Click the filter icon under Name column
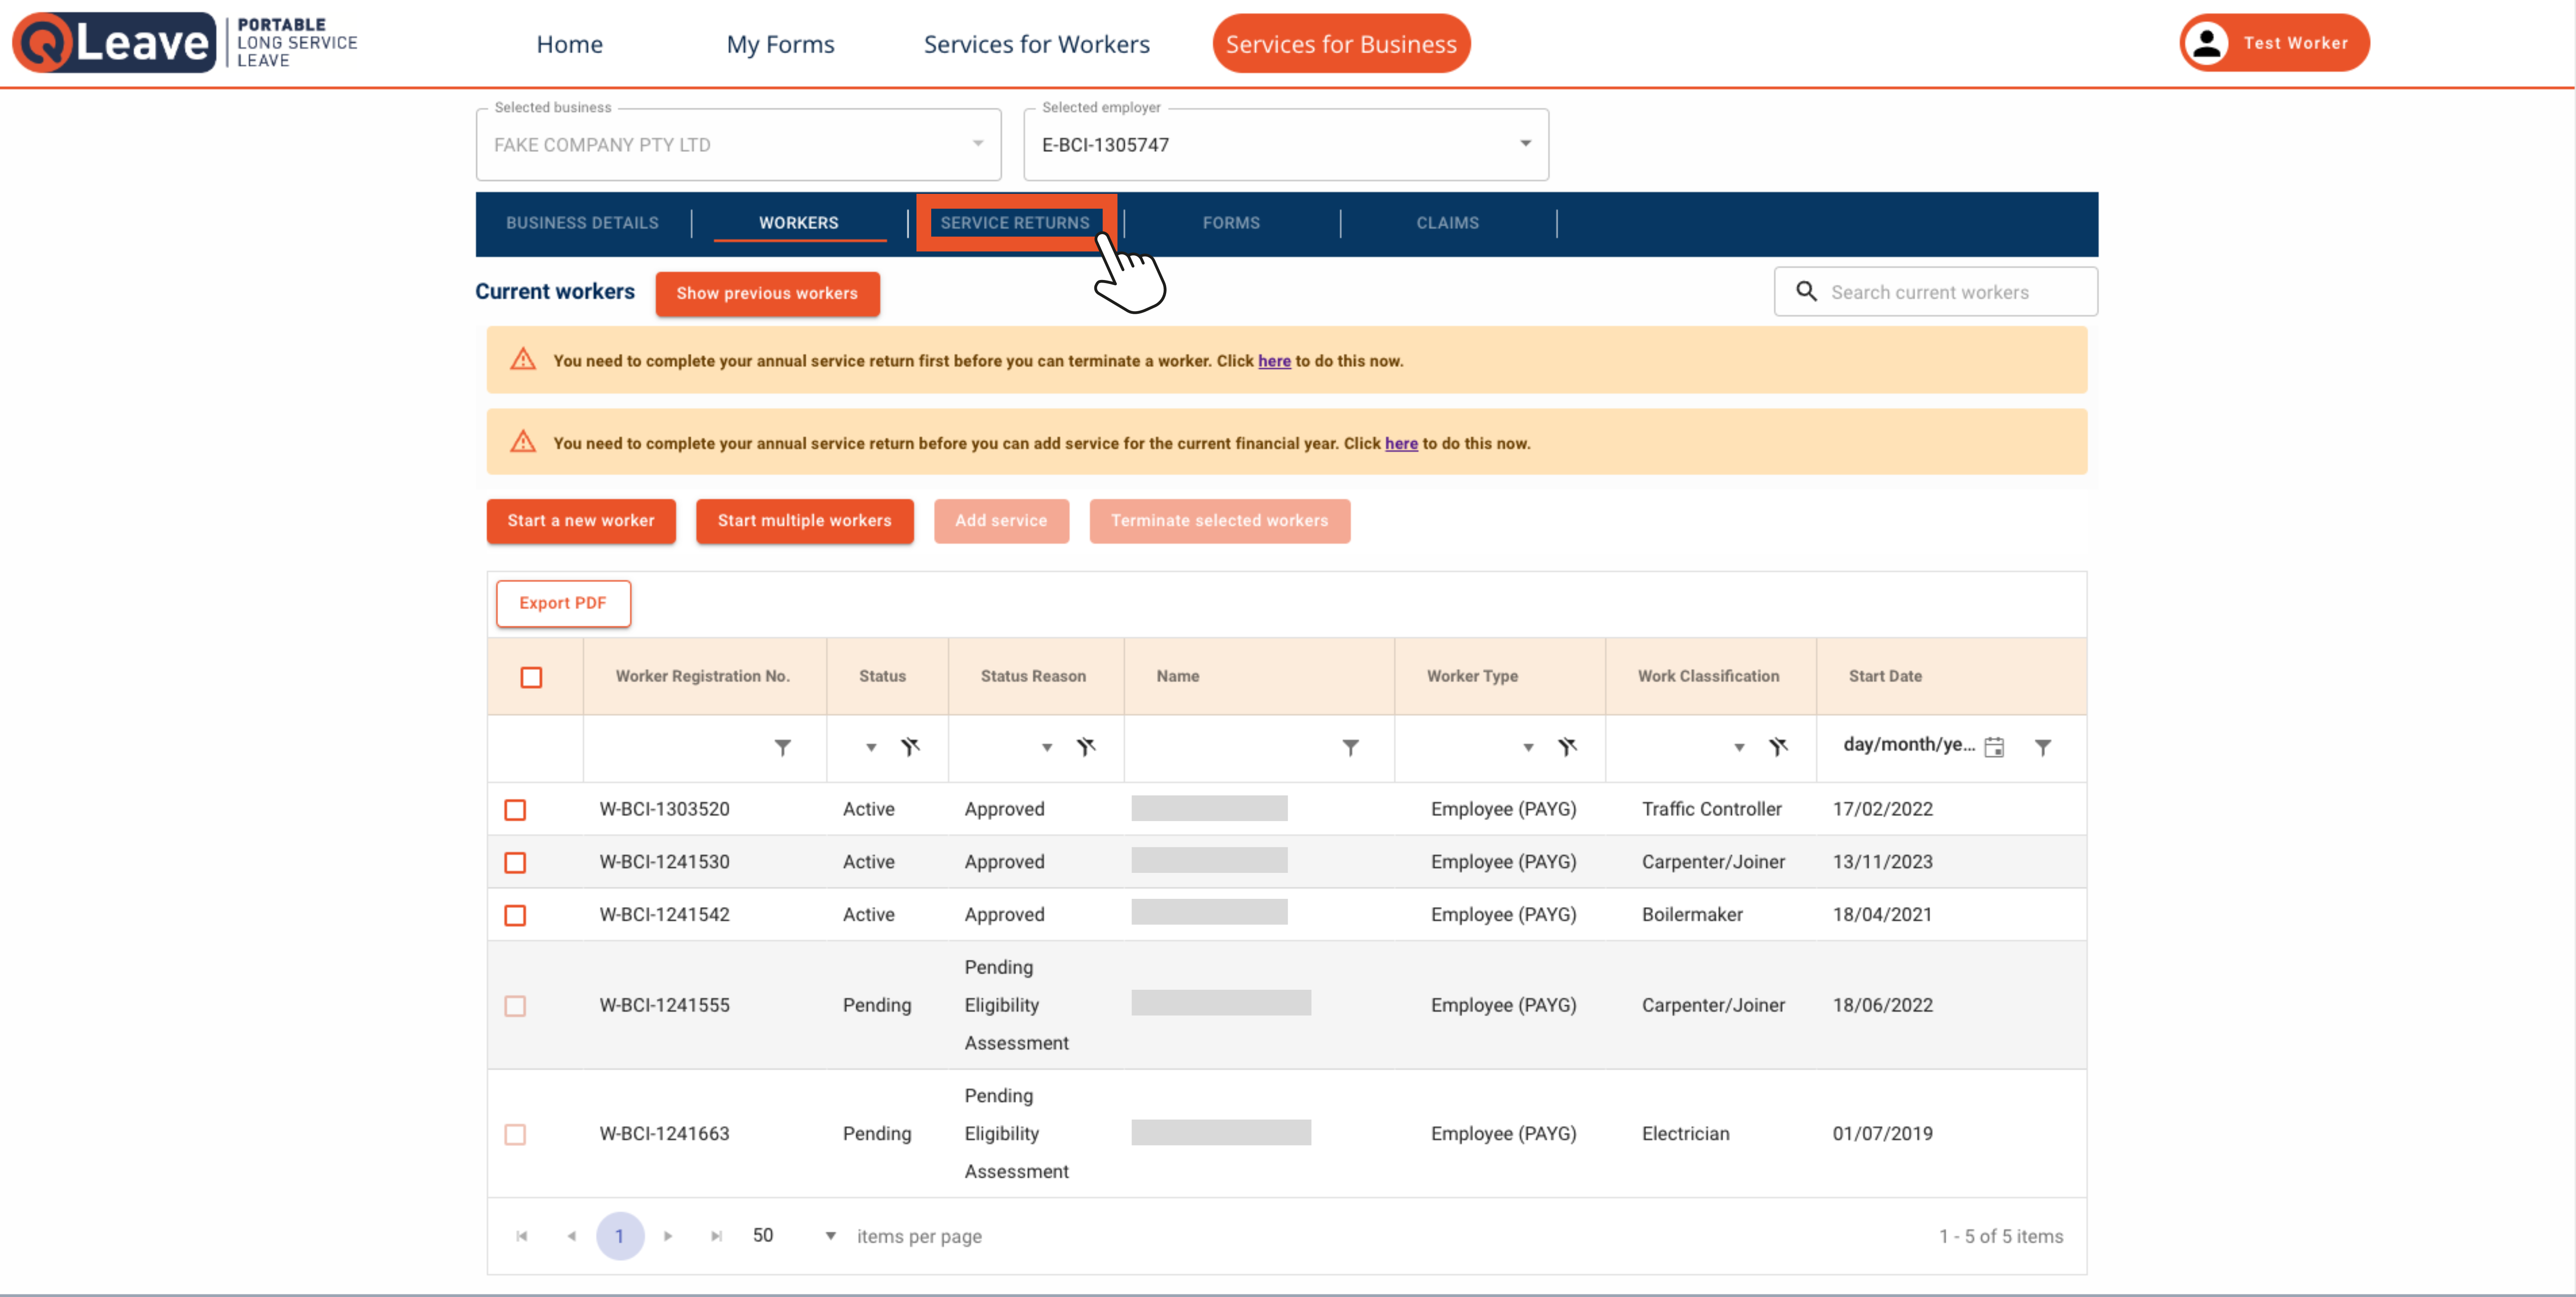The height and width of the screenshot is (1297, 2576). tap(1351, 747)
